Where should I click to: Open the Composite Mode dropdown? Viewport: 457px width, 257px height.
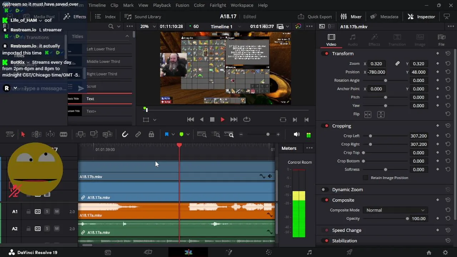point(395,210)
